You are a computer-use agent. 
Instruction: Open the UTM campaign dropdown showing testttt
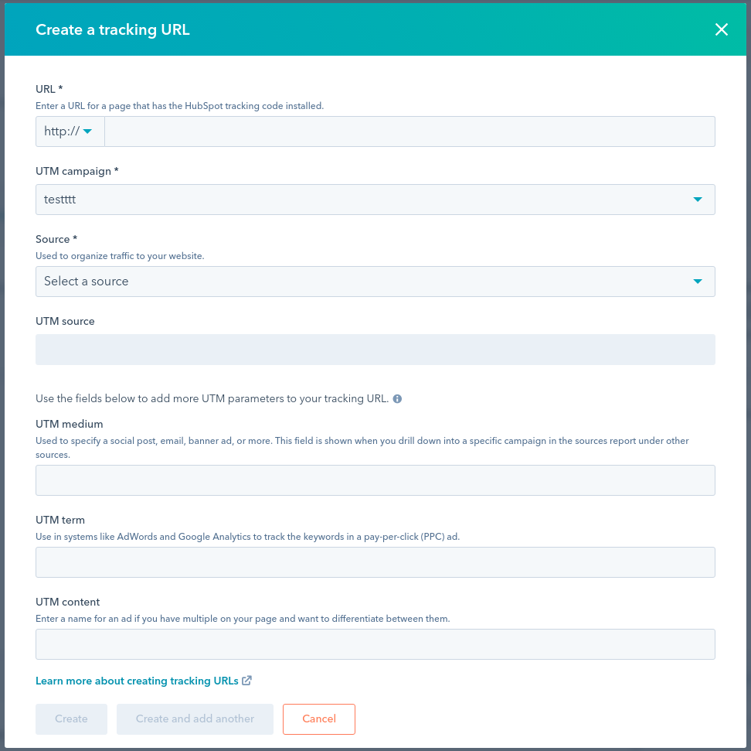pyautogui.click(x=375, y=200)
